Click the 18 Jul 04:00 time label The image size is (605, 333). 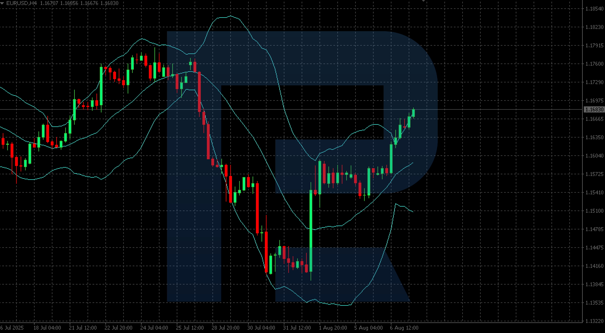point(47,328)
